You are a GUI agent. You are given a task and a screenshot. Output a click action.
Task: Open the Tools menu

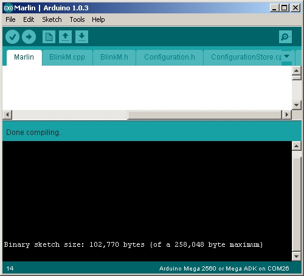click(x=77, y=19)
